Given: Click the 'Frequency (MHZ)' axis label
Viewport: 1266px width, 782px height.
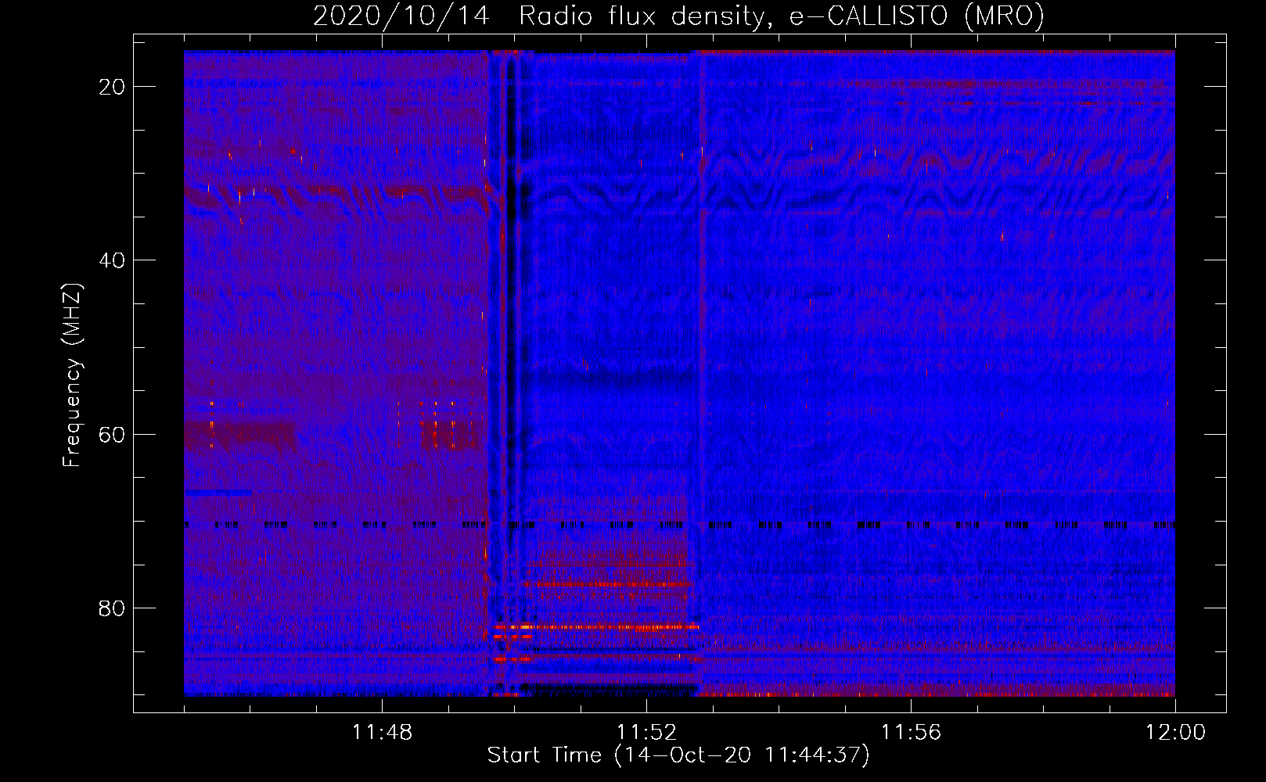Looking at the screenshot, I should (72, 375).
